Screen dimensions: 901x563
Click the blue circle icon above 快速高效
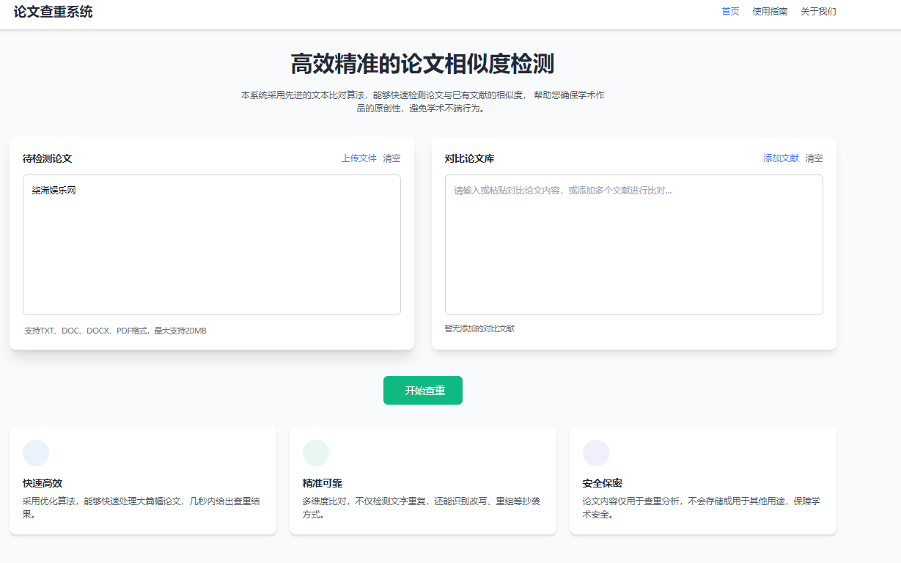(36, 453)
